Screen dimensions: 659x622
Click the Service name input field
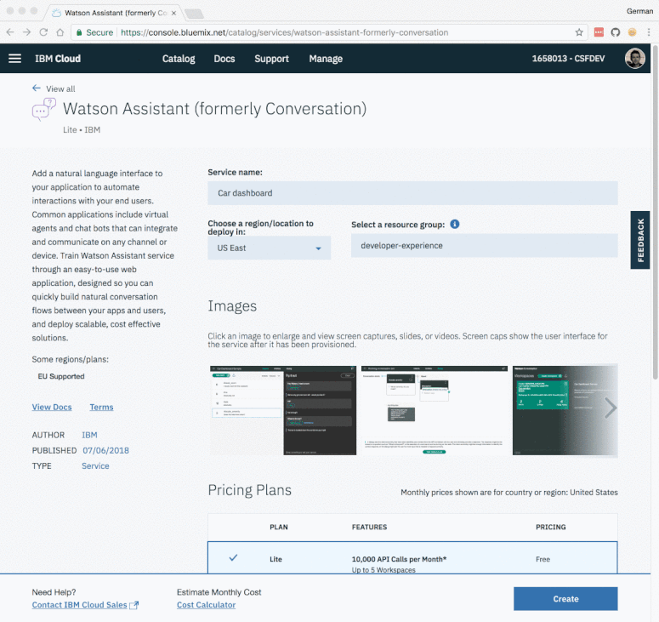click(x=412, y=193)
